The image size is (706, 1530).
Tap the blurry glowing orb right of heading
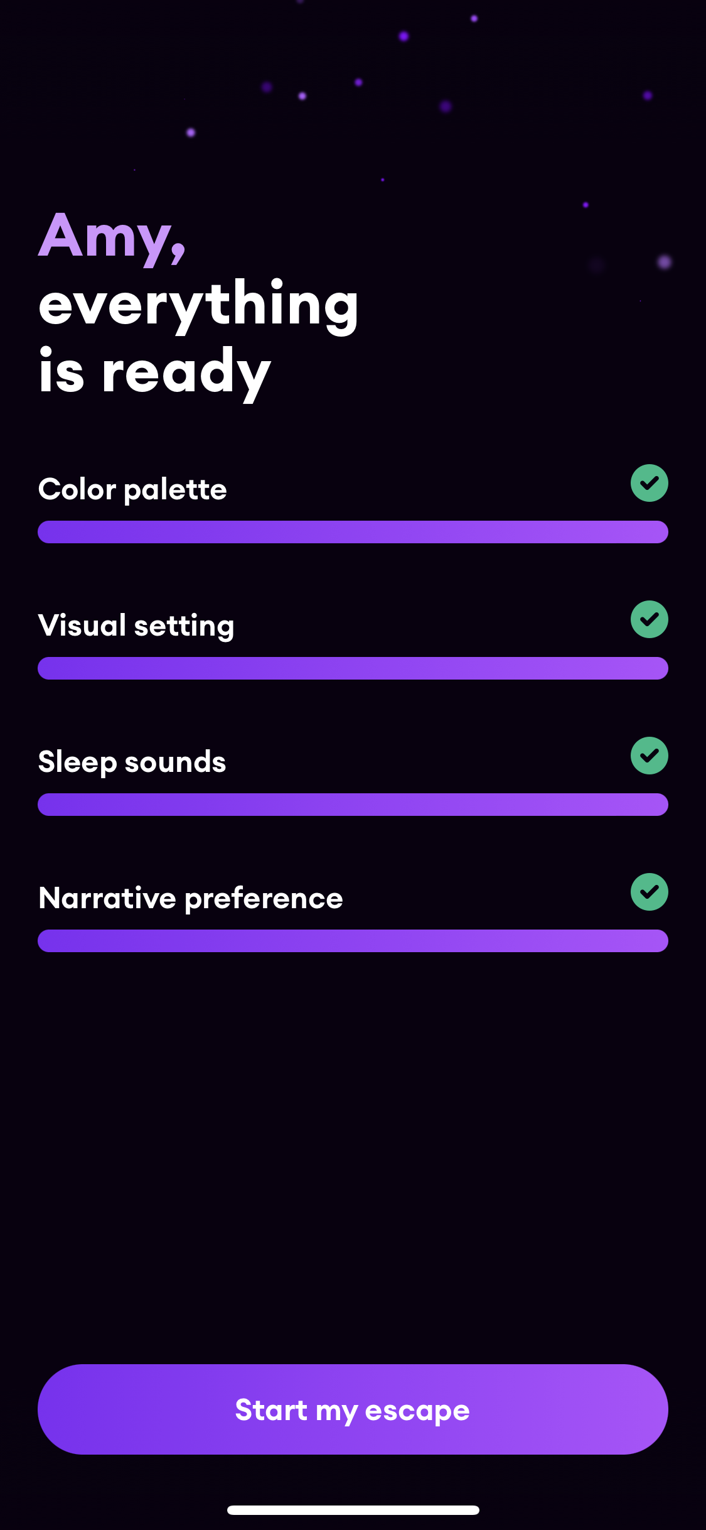click(664, 262)
